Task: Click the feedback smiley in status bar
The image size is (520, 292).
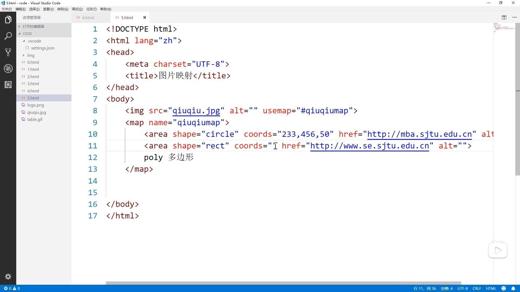Action: pos(504,288)
